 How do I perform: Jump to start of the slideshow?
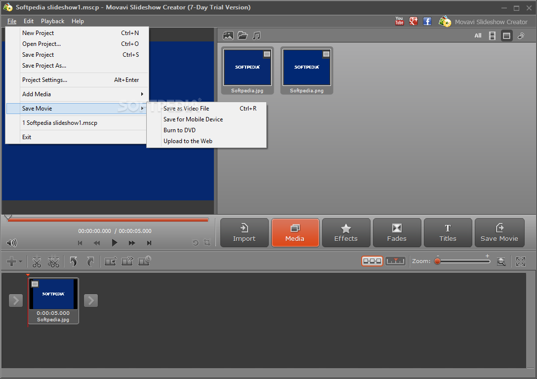coord(80,243)
